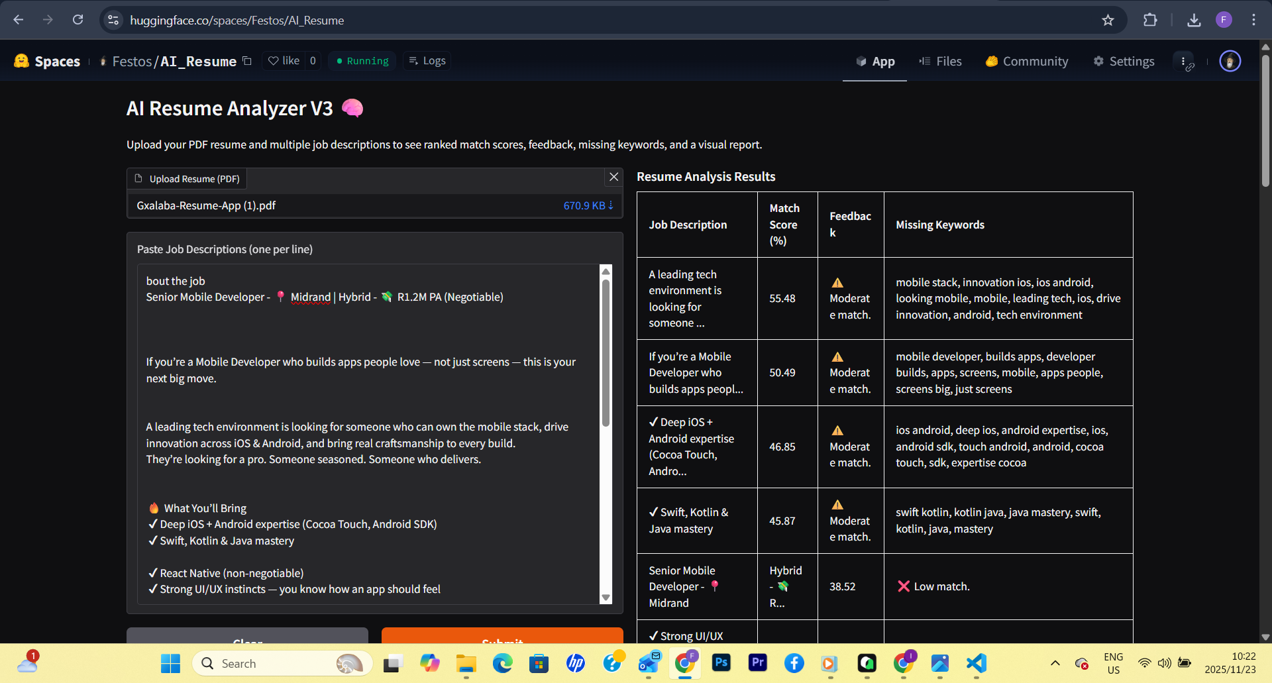Open the Community tab
1272x683 pixels.
tap(1027, 61)
